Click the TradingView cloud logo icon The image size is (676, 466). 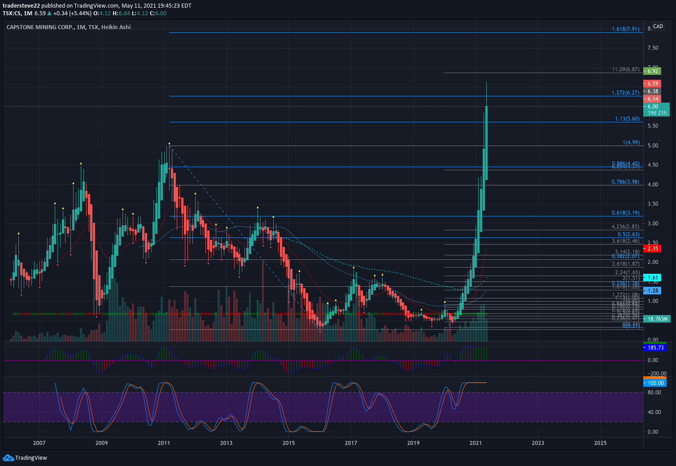[x=8, y=457]
